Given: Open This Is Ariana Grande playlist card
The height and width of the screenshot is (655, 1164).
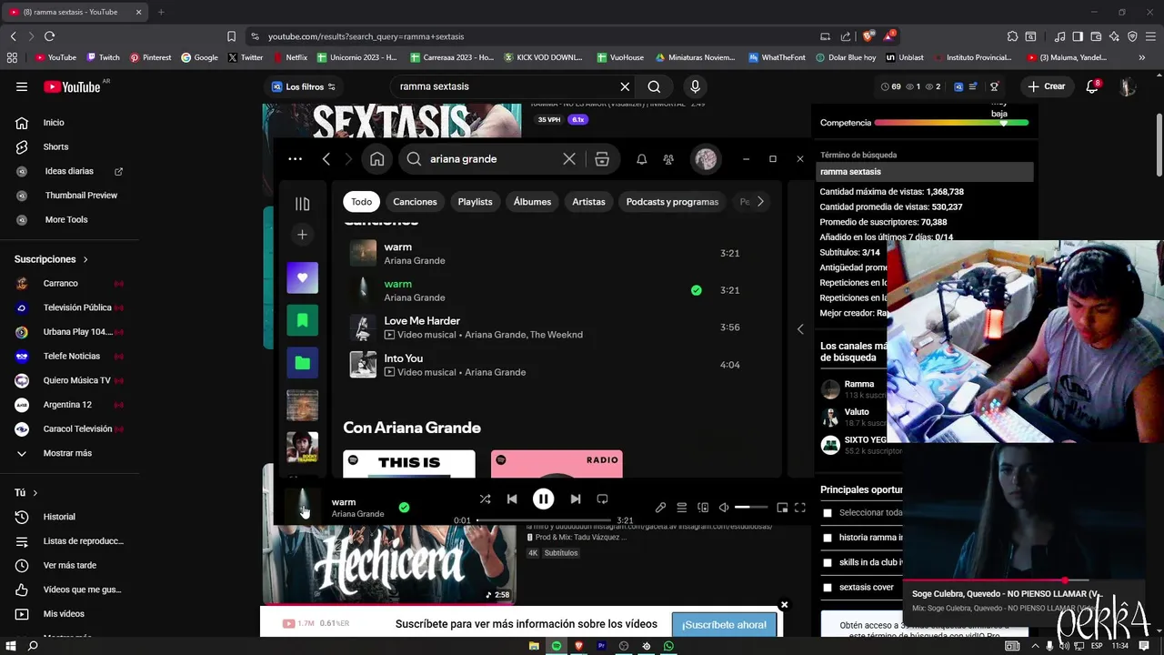Looking at the screenshot, I should pos(409,463).
